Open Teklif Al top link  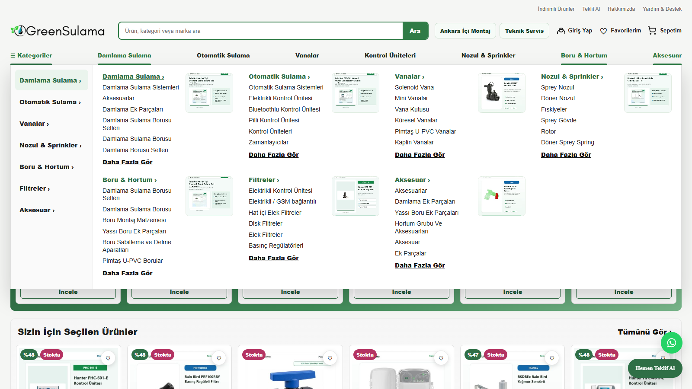591,9
